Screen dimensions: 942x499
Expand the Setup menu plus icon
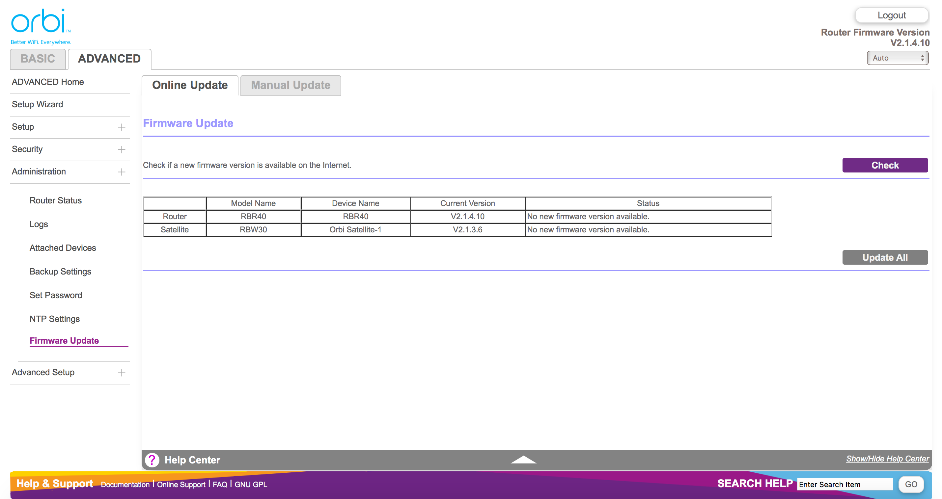click(122, 127)
